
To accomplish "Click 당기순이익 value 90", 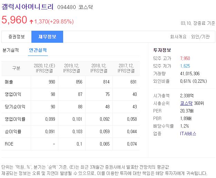I will pyautogui.click(x=53, y=107).
